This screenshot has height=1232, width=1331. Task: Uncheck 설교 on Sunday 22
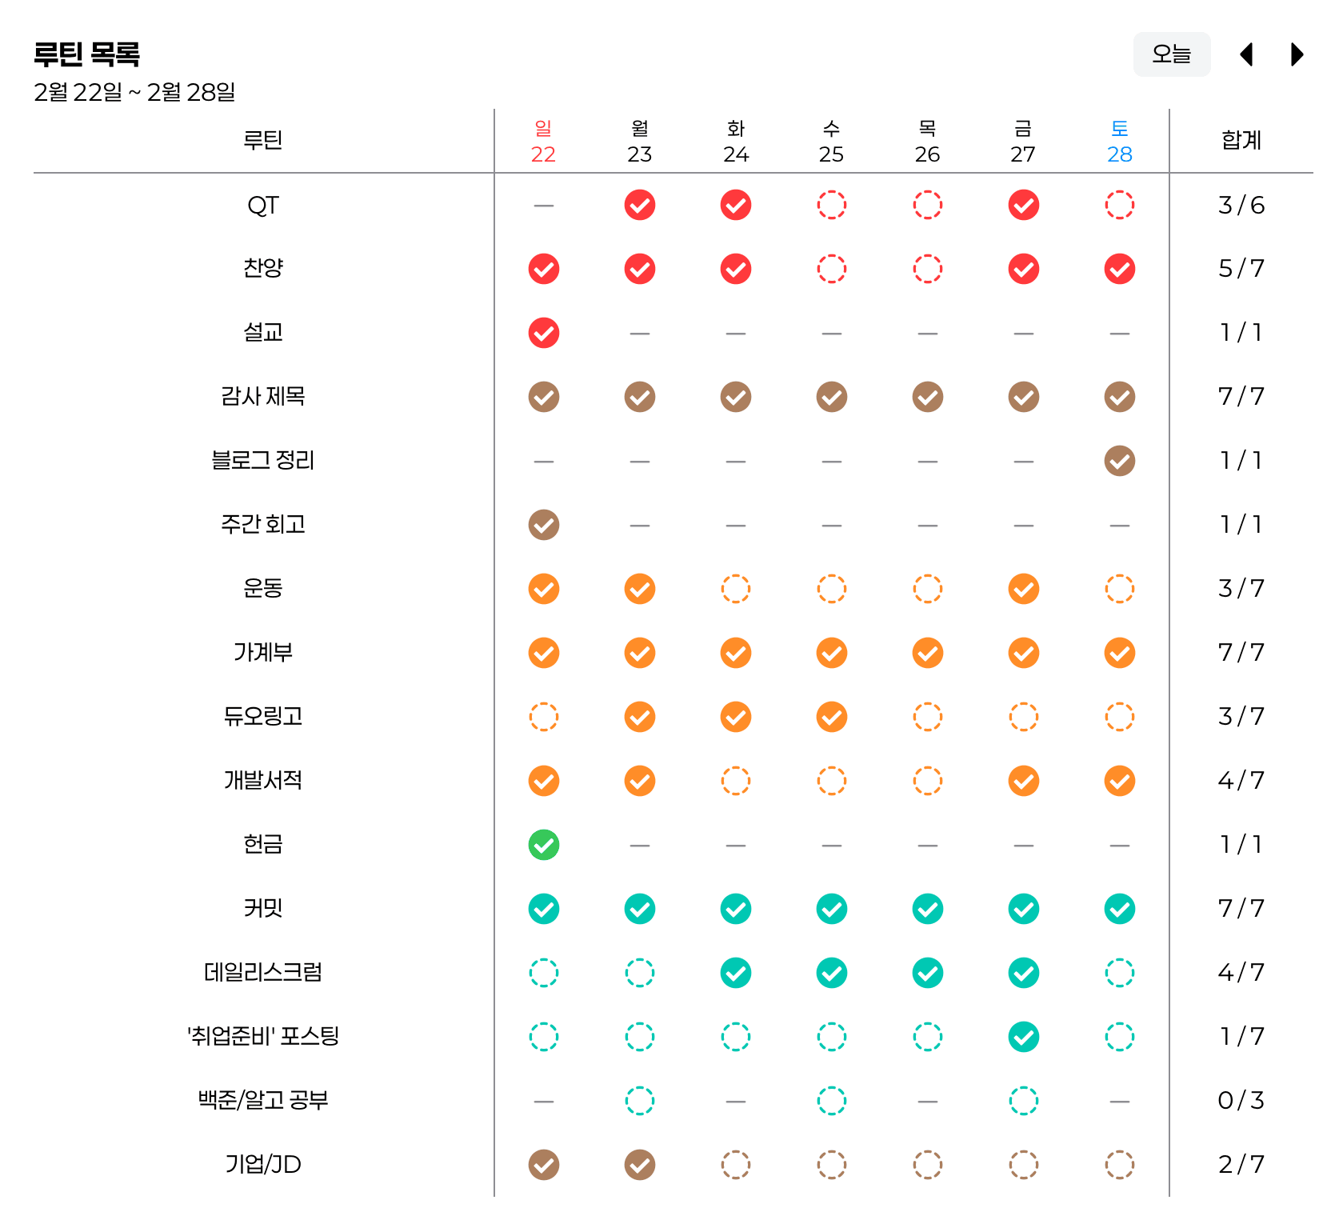[x=544, y=333]
